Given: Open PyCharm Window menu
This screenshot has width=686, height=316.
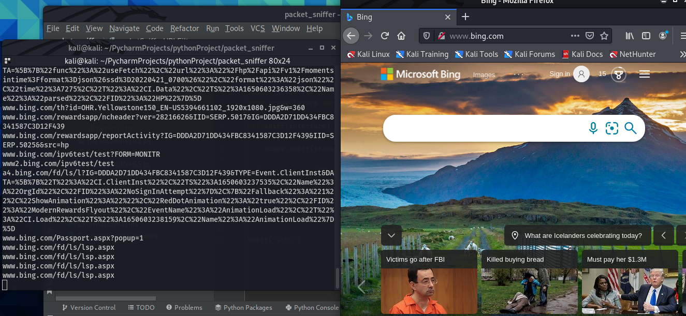Looking at the screenshot, I should pyautogui.click(x=286, y=28).
